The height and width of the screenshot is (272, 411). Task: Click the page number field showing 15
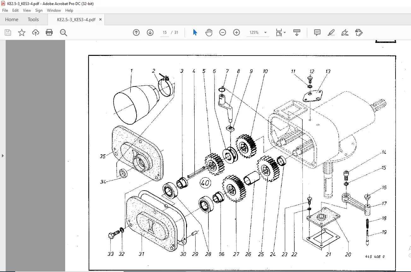[164, 33]
